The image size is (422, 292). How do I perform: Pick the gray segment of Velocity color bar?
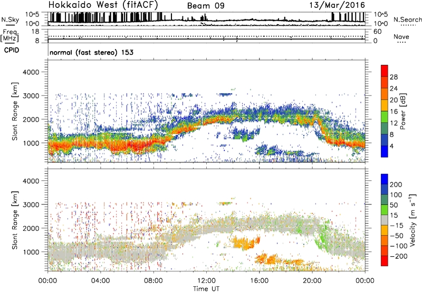coord(385,220)
